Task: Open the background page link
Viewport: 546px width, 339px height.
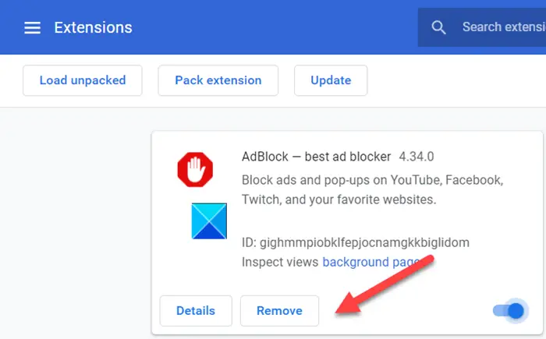Action: point(371,262)
